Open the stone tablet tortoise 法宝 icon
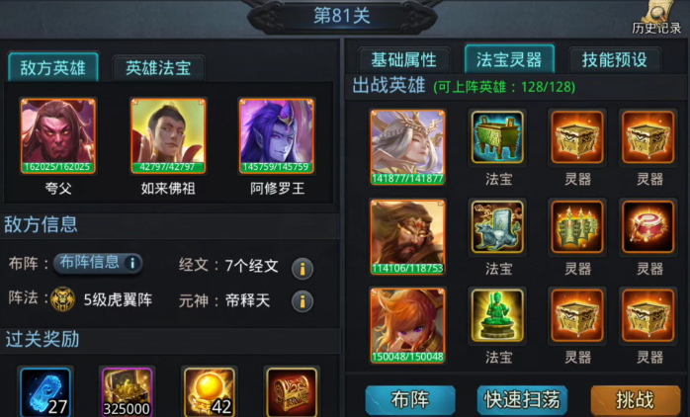690x417 pixels. tap(497, 227)
